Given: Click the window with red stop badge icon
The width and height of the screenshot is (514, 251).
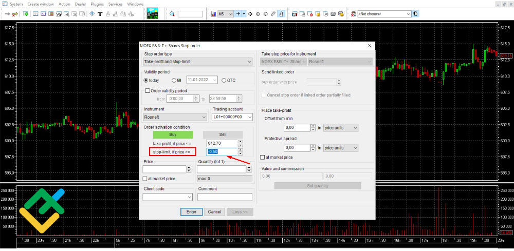Looking at the screenshot, I should point(310,14).
